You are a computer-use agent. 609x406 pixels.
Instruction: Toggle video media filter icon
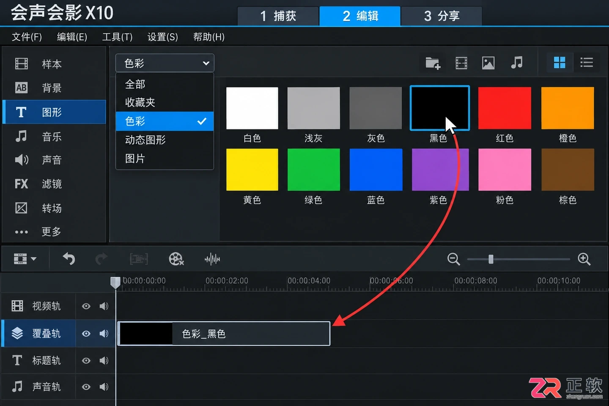(x=461, y=63)
